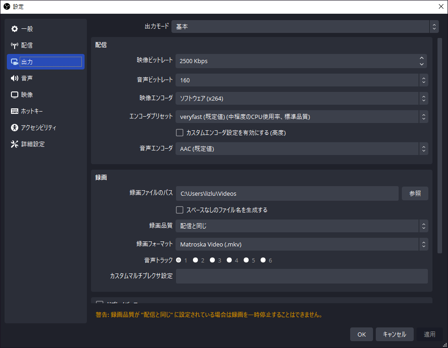Viewport: 448px width, 348px height.
Task: Click the Video display icon in the sidebar
Action: pyautogui.click(x=14, y=95)
